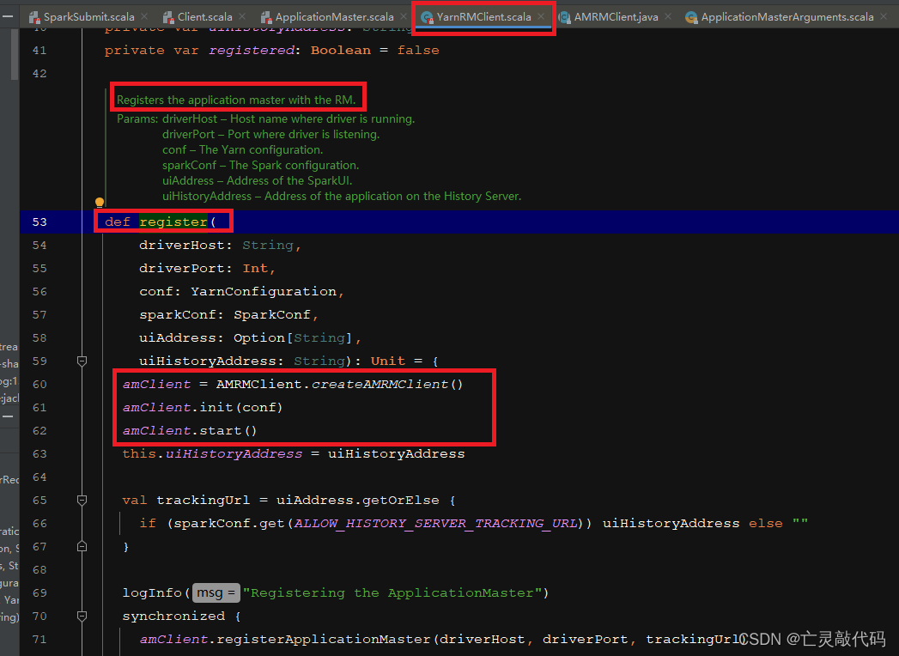The width and height of the screenshot is (899, 656).
Task: Click the registerApplicationMaster call on line 71
Action: click(324, 640)
